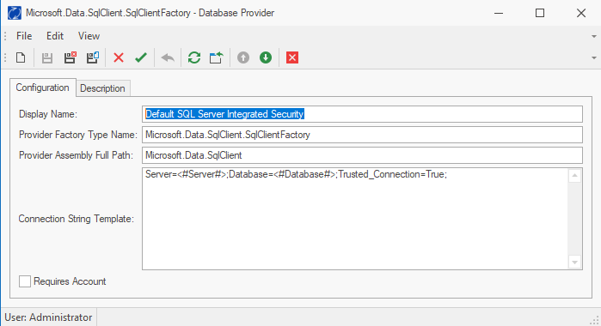Open the menu bar overflow dropdown arrow
Viewport: 601px width, 326px height.
coord(594,36)
